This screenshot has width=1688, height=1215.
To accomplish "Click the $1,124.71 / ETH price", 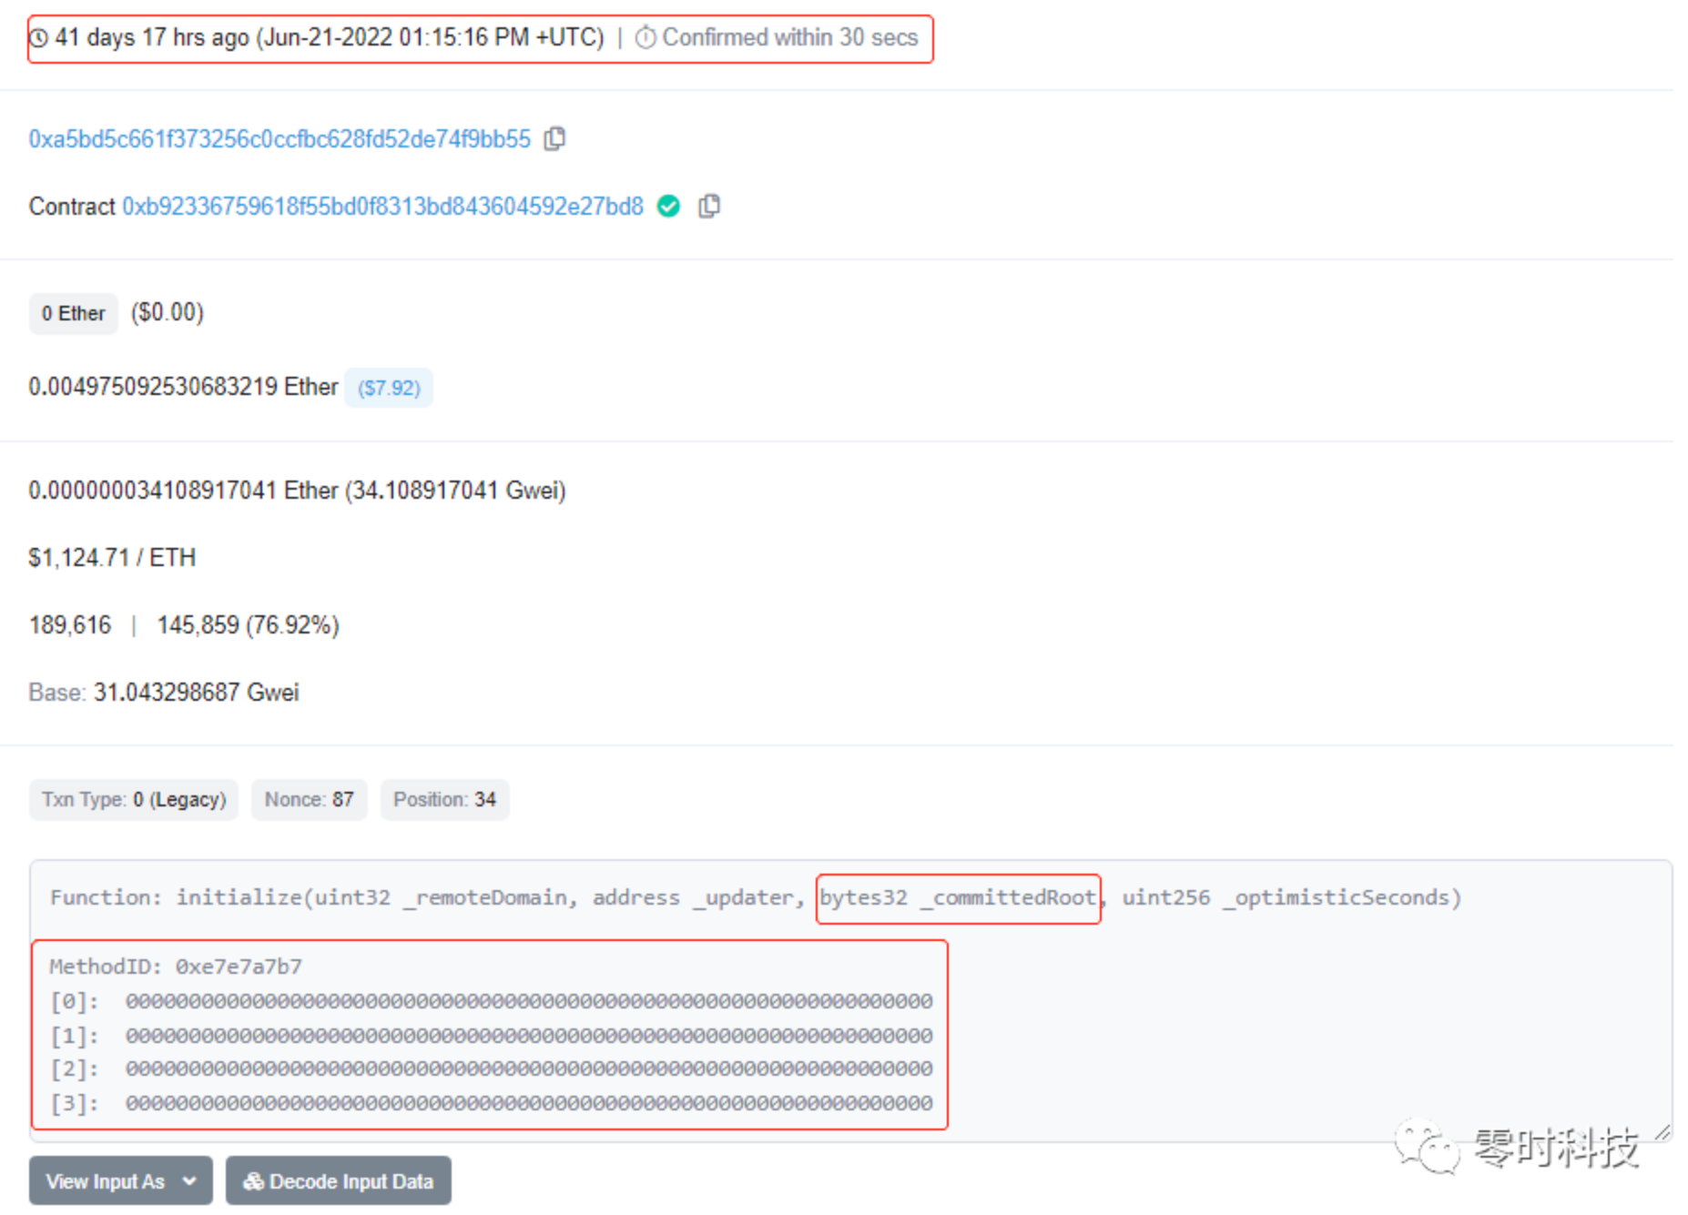I will [x=112, y=557].
